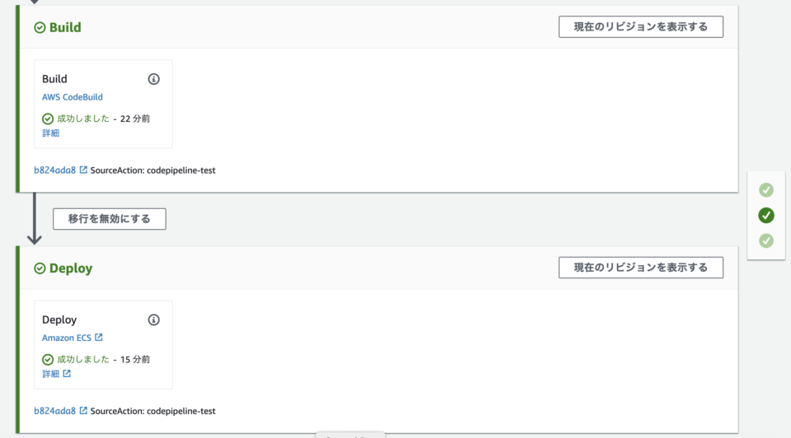Click the Build action info icon
791x438 pixels.
tap(153, 79)
